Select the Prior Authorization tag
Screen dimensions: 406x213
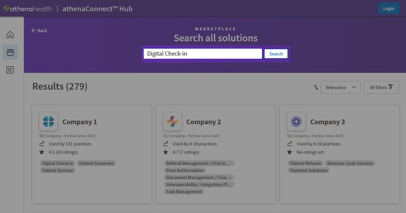coord(185,170)
